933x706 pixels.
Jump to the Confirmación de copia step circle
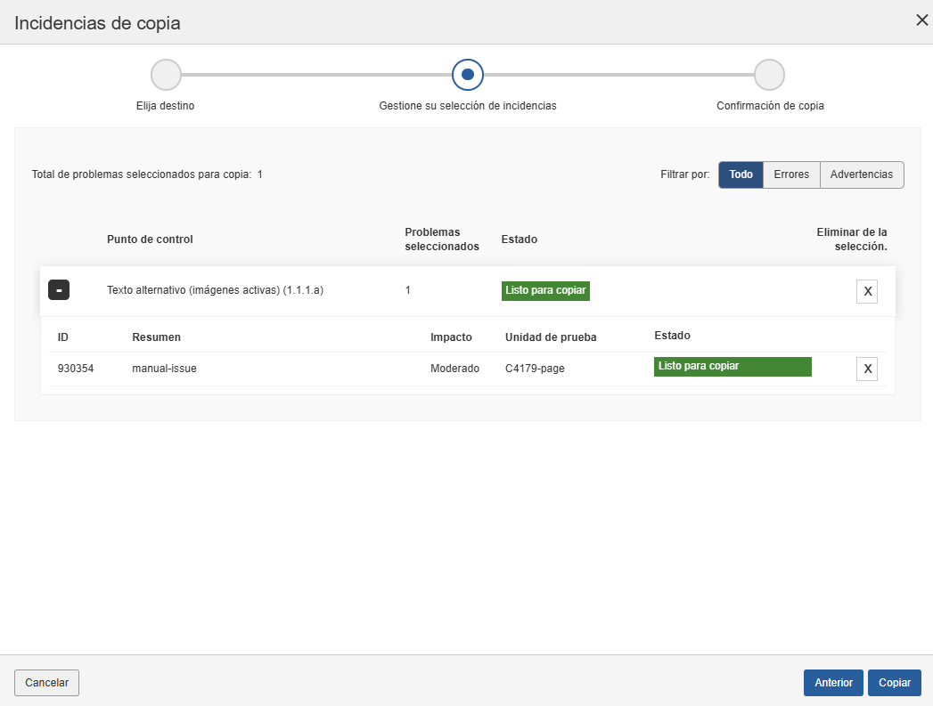pos(769,76)
